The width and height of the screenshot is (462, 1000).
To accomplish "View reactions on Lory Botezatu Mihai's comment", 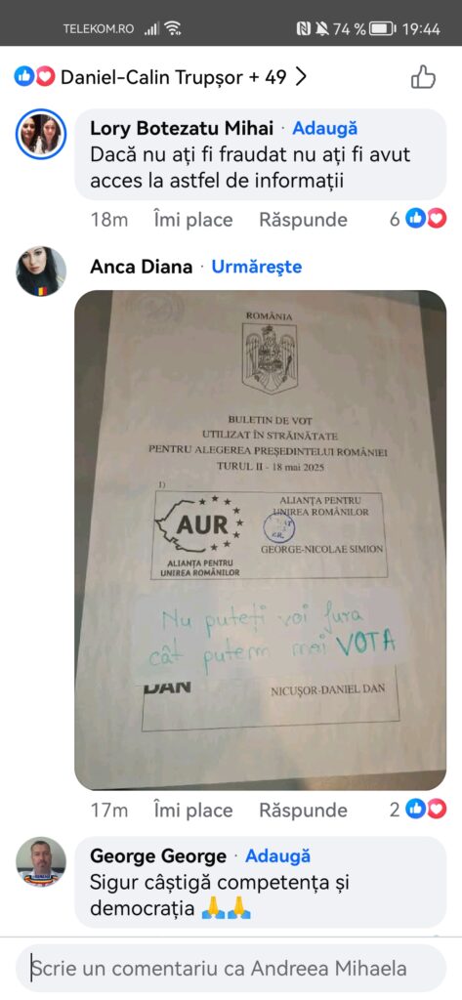I will point(418,220).
